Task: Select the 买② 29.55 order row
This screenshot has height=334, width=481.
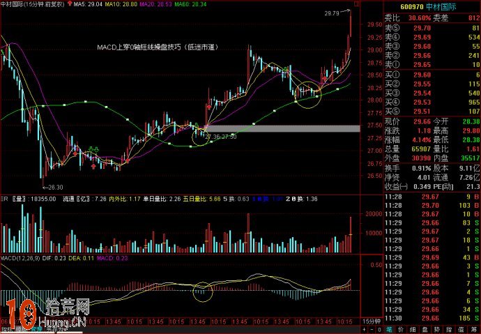Action: (x=432, y=84)
